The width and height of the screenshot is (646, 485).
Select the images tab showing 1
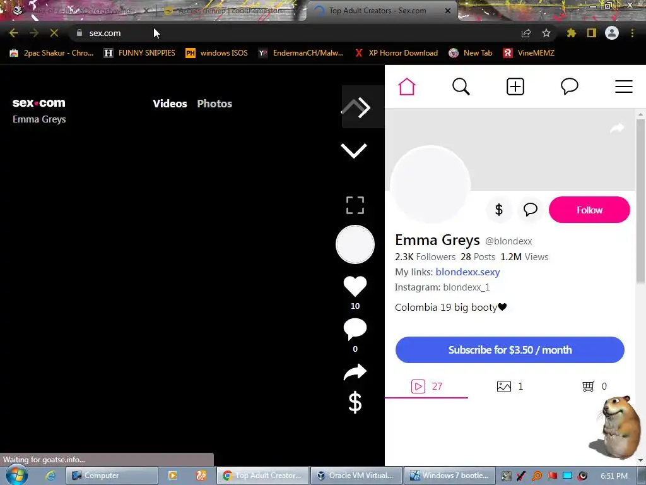coord(510,386)
